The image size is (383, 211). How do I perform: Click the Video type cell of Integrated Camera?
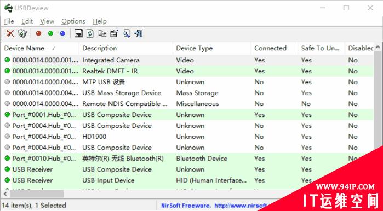(185, 60)
